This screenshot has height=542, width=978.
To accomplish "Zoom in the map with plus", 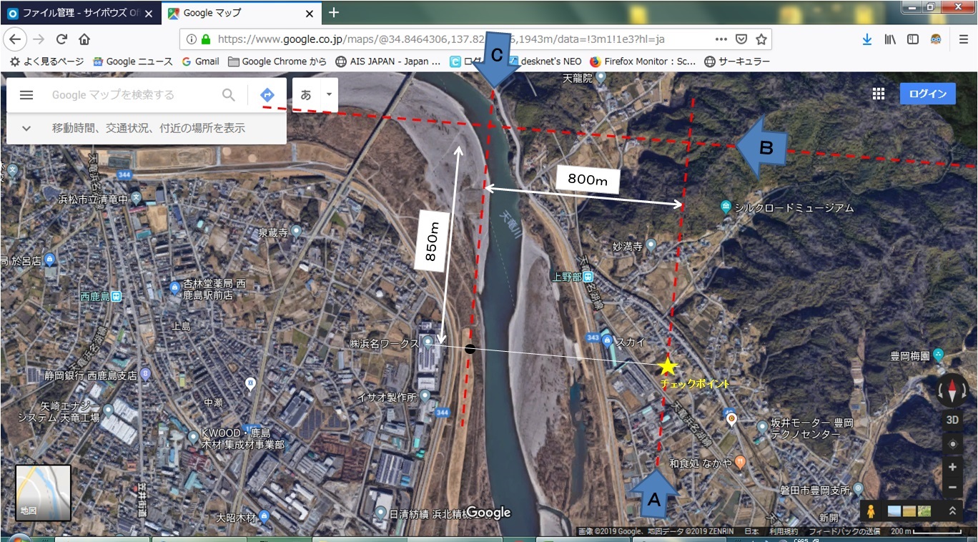I will (x=952, y=467).
